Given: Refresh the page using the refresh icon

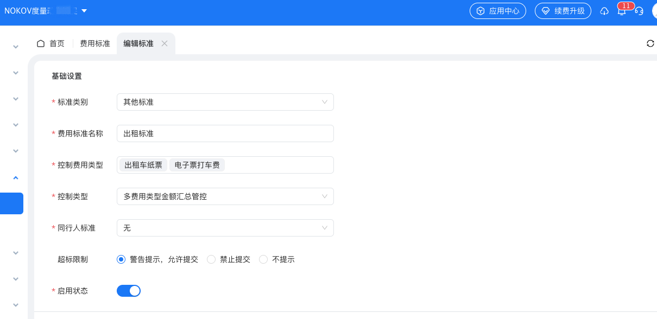Looking at the screenshot, I should [650, 43].
